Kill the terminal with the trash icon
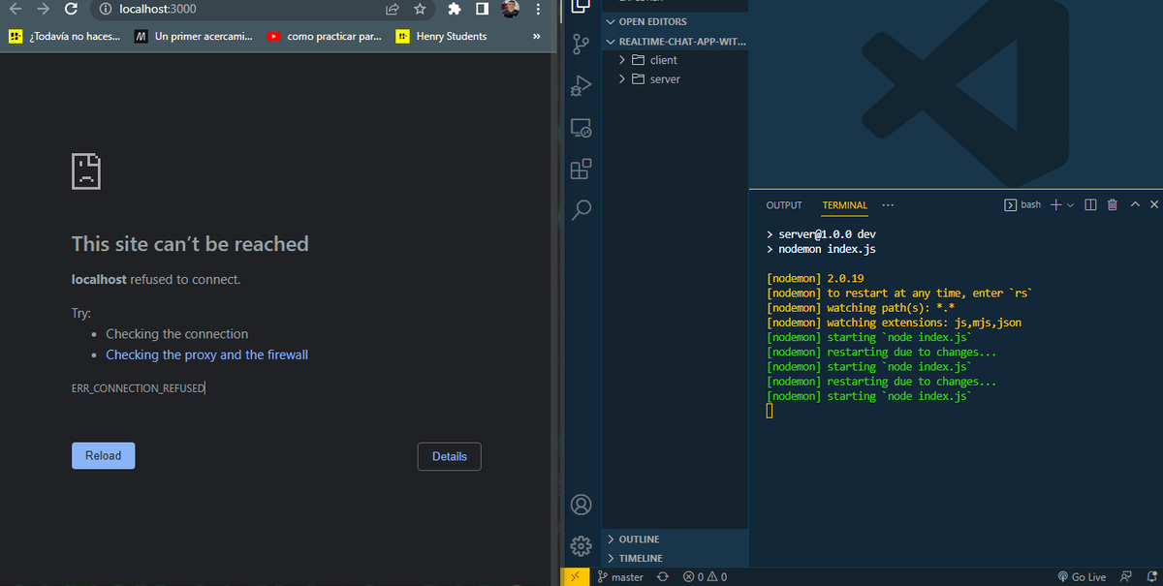Image resolution: width=1163 pixels, height=586 pixels. (x=1112, y=204)
